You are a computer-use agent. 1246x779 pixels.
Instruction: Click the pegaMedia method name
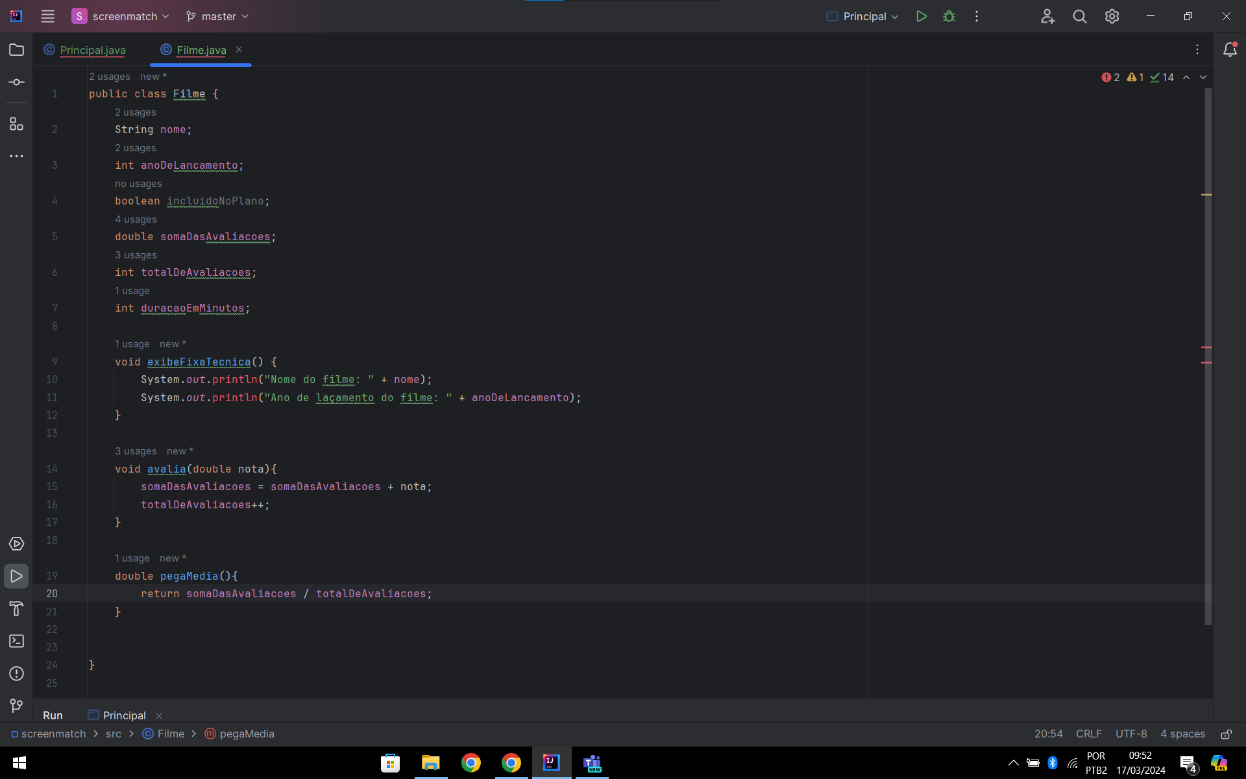[189, 576]
